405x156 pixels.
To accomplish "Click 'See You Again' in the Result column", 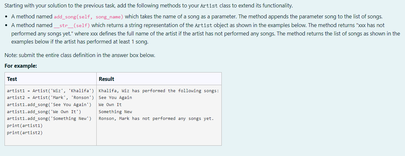I will (115, 98).
